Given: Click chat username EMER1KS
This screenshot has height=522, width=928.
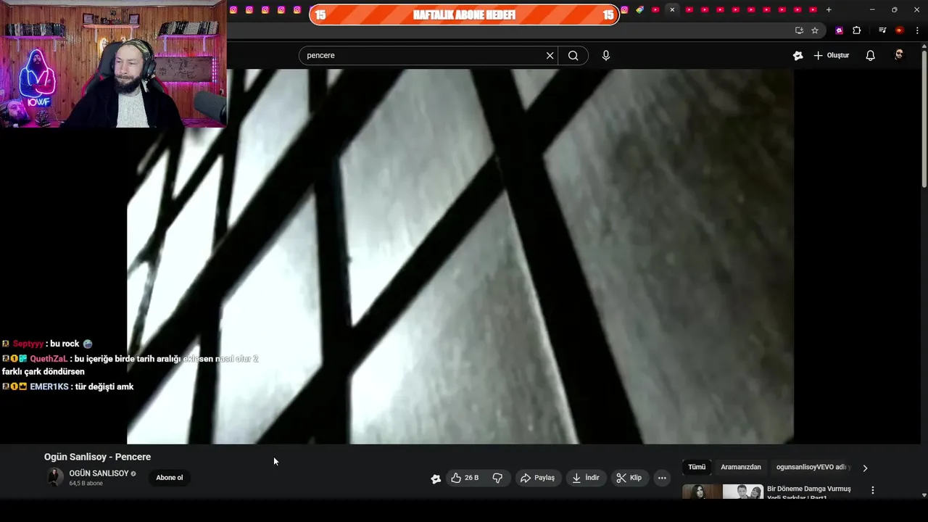Looking at the screenshot, I should (x=49, y=387).
